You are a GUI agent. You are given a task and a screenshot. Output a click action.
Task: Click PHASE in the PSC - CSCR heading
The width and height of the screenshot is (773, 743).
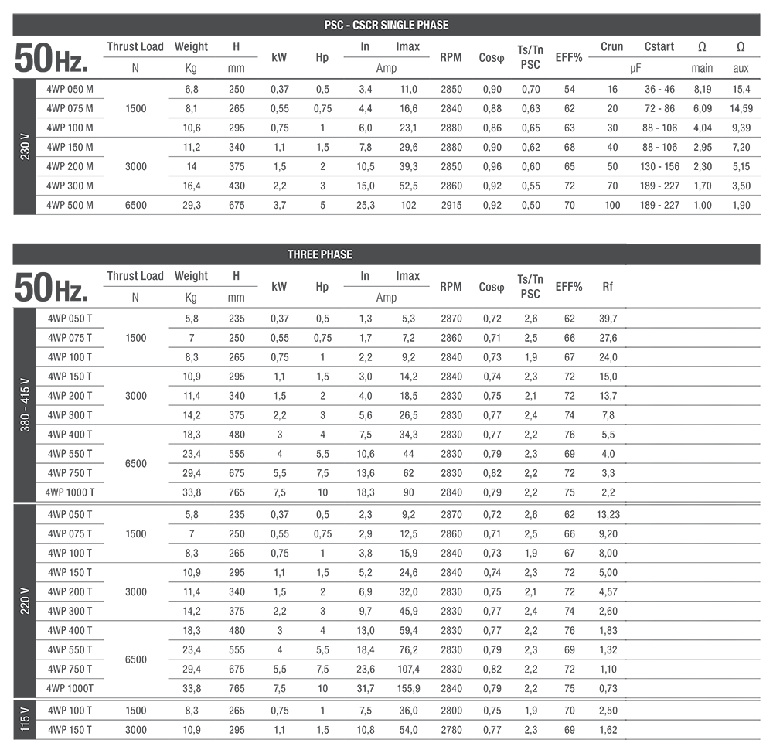[433, 25]
